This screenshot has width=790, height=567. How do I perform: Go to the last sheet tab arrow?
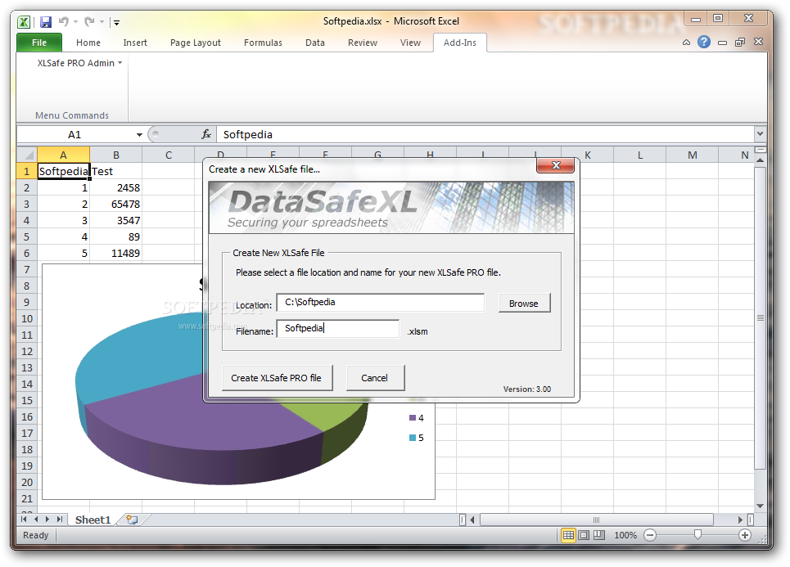pyautogui.click(x=60, y=520)
